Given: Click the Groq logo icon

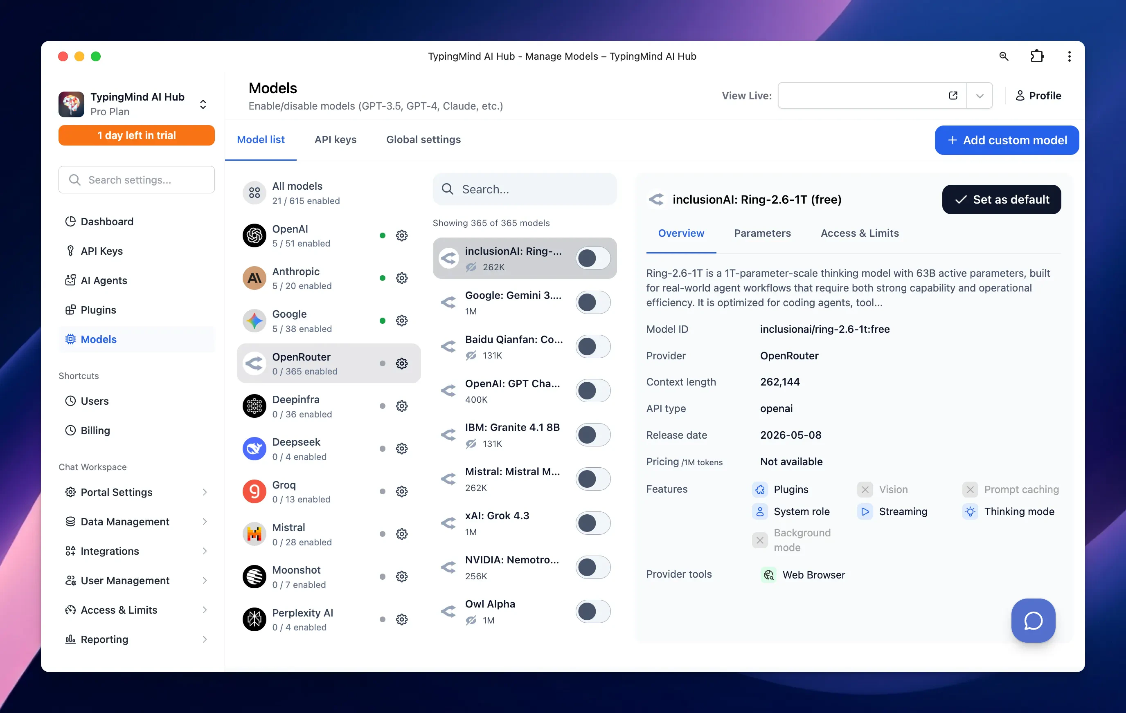Looking at the screenshot, I should point(254,491).
